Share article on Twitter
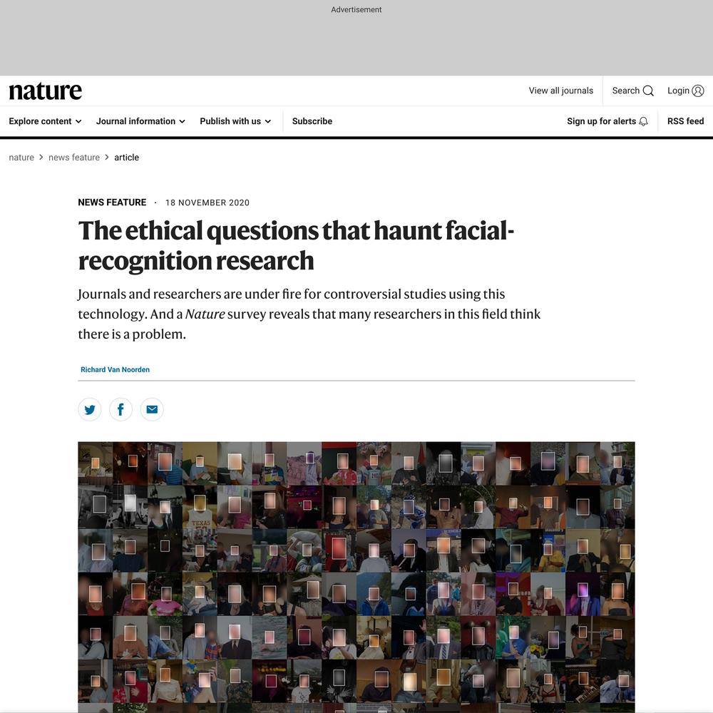This screenshot has width=713, height=713. (x=90, y=409)
